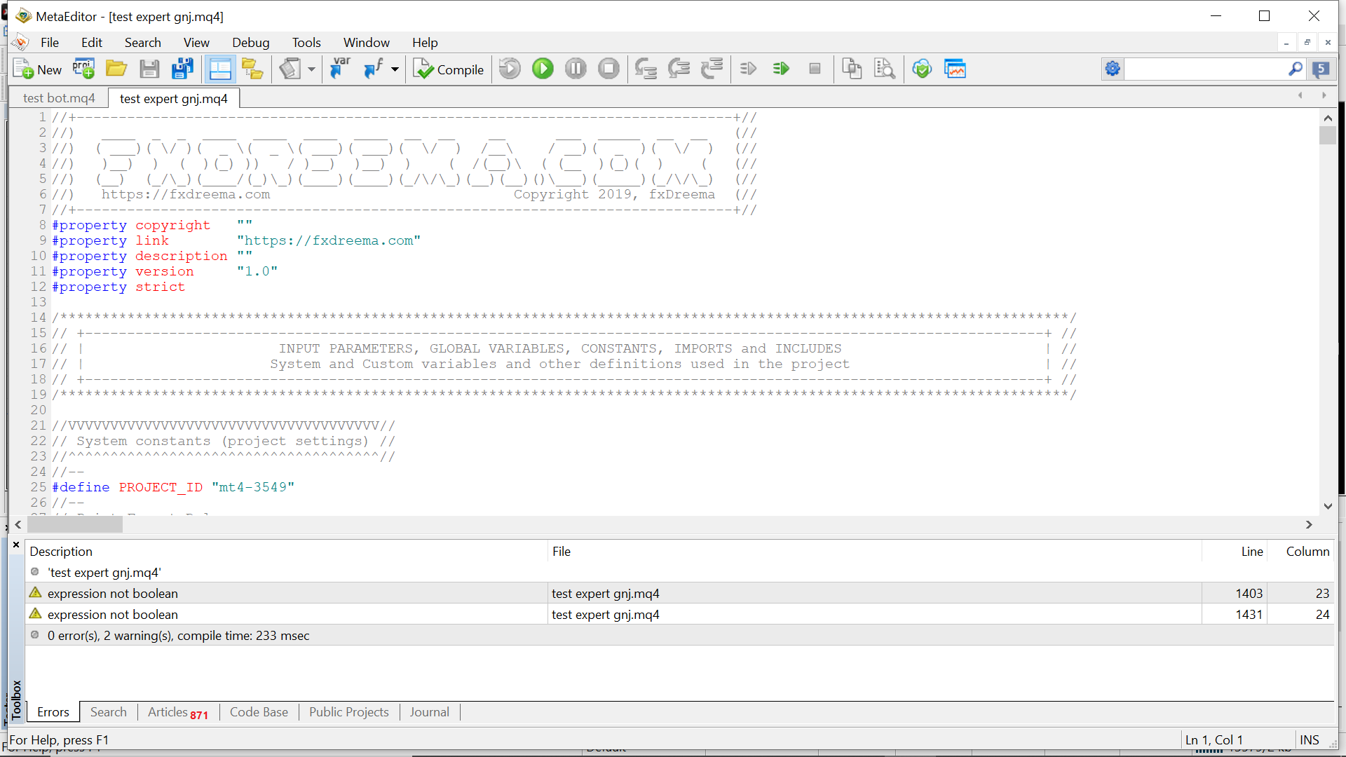Screen dimensions: 1346x757
Task: Click the Styler icon
Action: pos(290,69)
